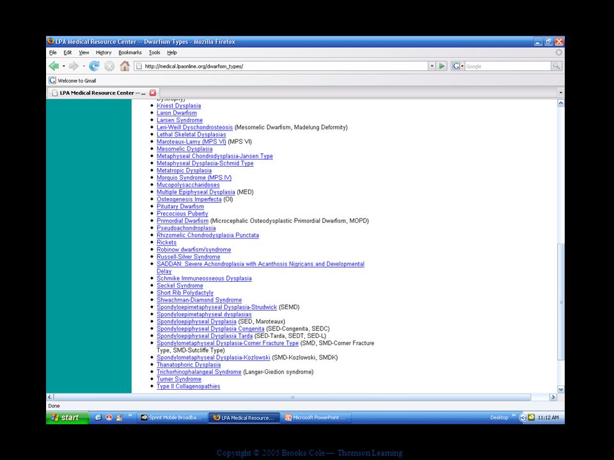Viewport: 614px width, 460px height.
Task: Click the green Back arrow button
Action: [x=54, y=66]
